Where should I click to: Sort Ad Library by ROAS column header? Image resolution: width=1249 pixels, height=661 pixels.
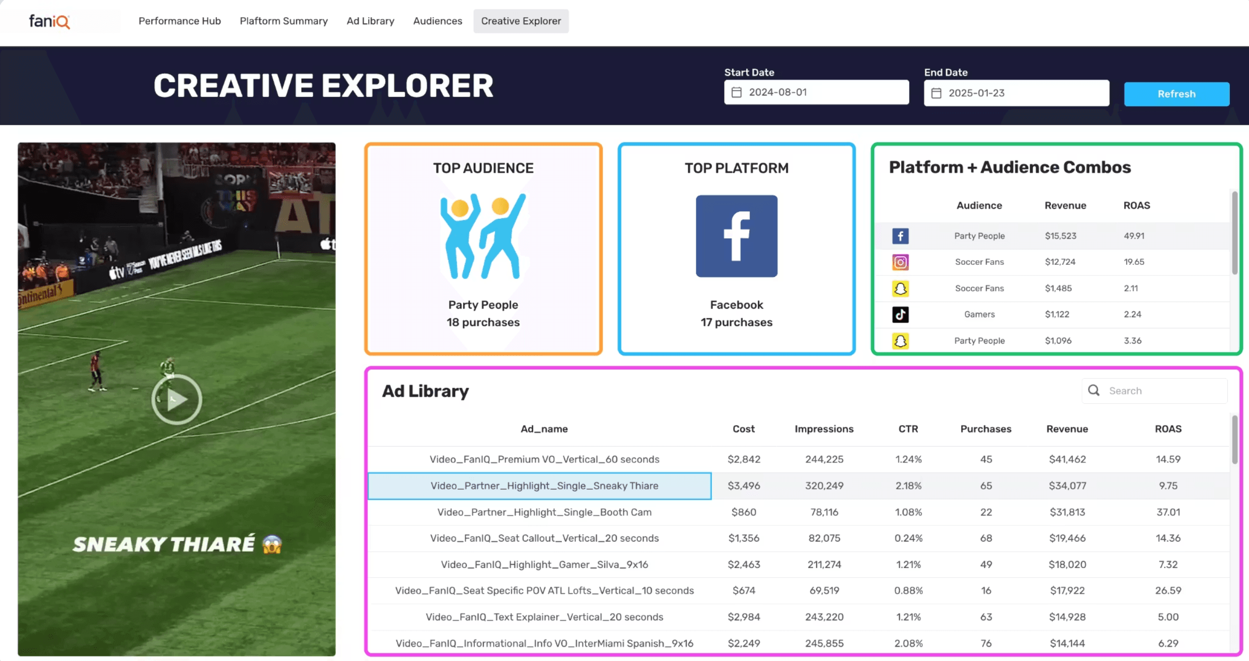1168,429
